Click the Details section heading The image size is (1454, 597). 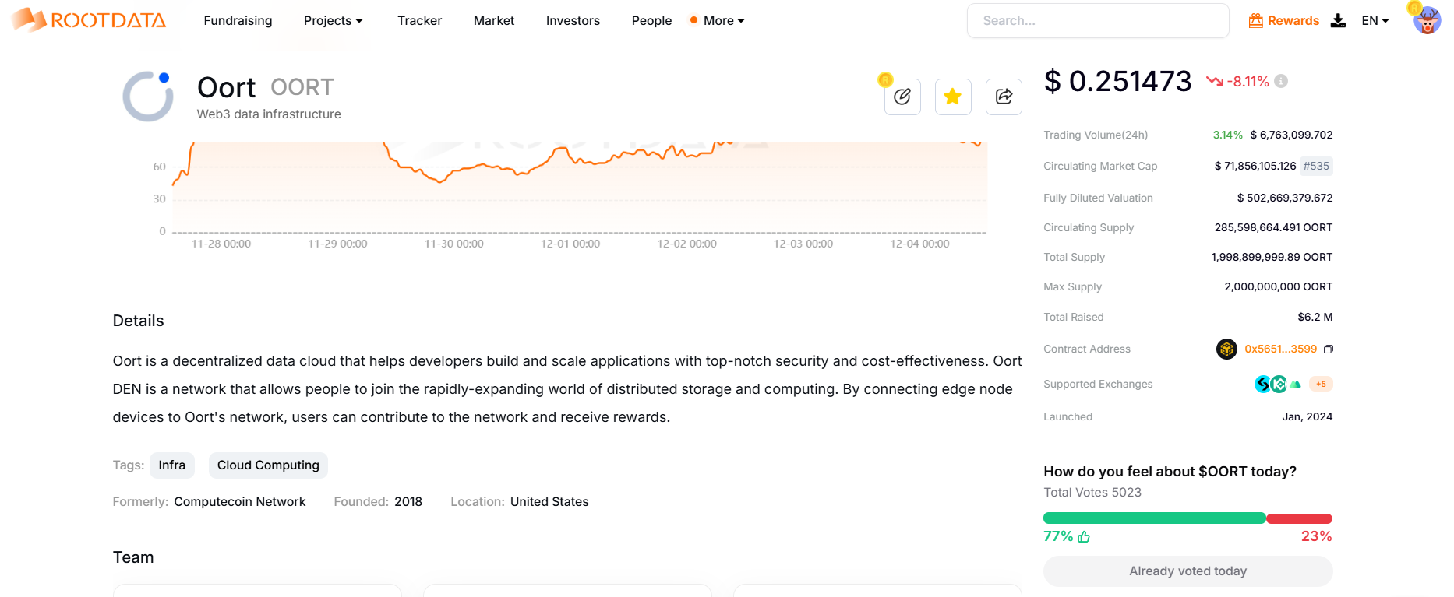point(138,321)
